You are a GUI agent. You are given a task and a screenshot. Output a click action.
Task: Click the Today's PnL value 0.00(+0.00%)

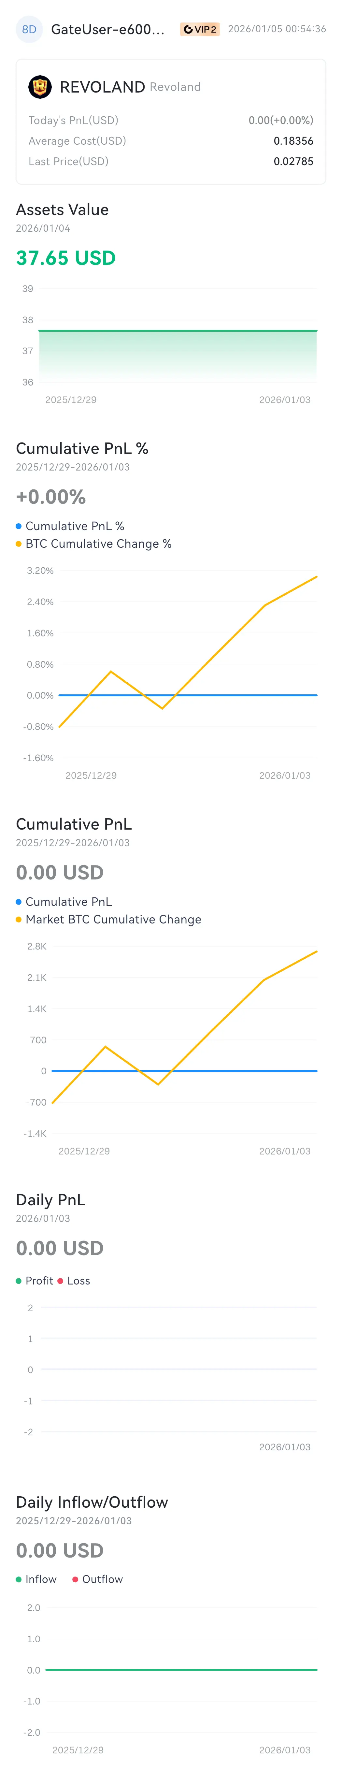point(280,120)
